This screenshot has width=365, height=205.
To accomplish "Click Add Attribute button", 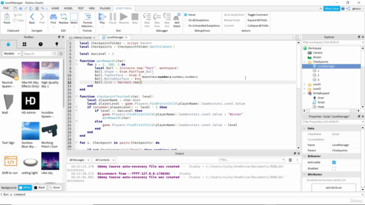I will [x=334, y=187].
